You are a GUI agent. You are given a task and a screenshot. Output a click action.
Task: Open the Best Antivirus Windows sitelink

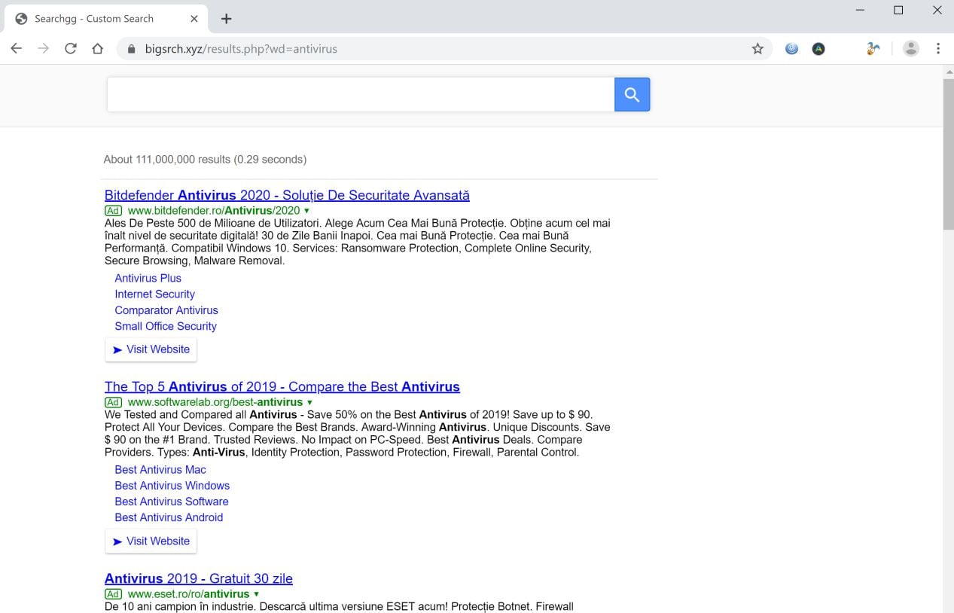172,486
